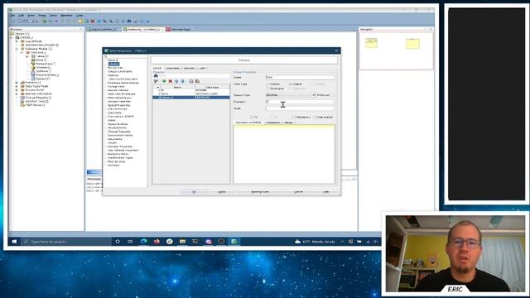530x298 pixels.
Task: Click the Scale input field
Action: click(300, 108)
